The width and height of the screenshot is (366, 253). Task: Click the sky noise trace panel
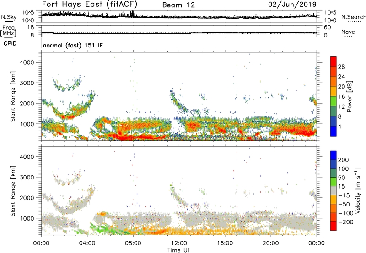179,16
